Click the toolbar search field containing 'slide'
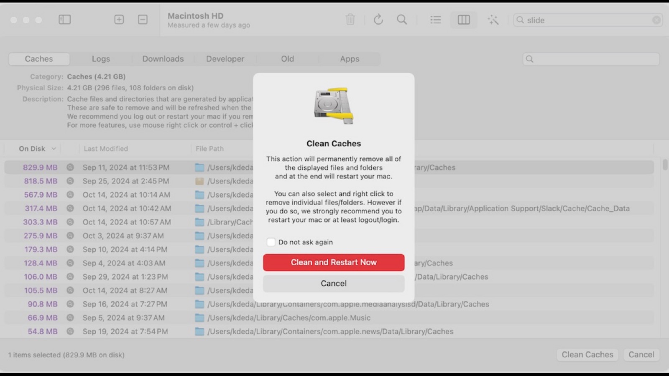Screen dimensions: 669x376 tap(587, 20)
